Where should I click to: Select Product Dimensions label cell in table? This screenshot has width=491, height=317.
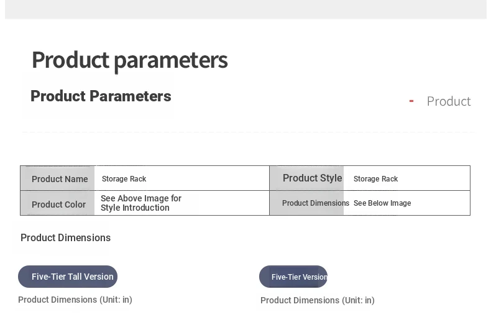coord(315,203)
